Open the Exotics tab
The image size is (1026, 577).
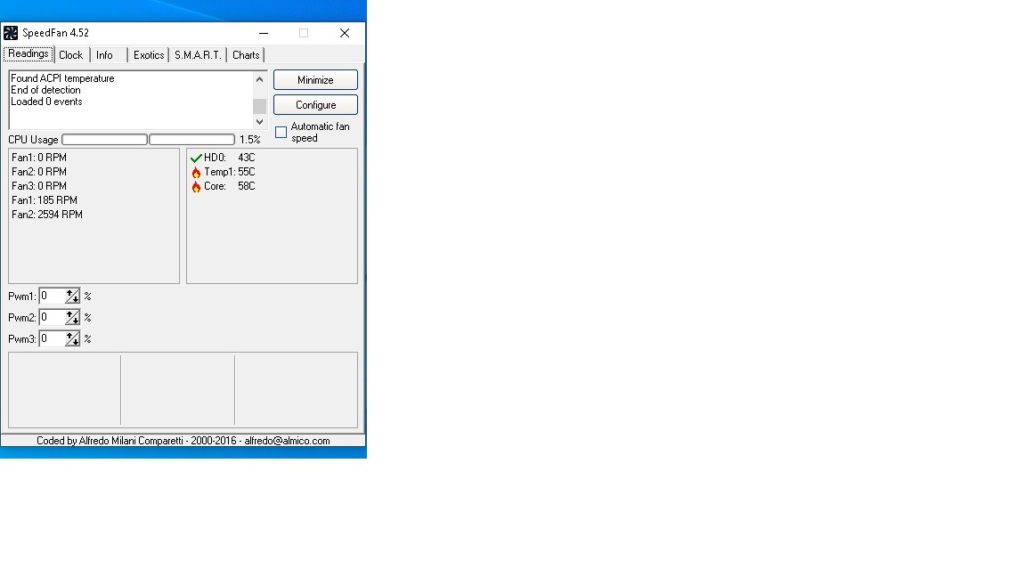pos(149,55)
